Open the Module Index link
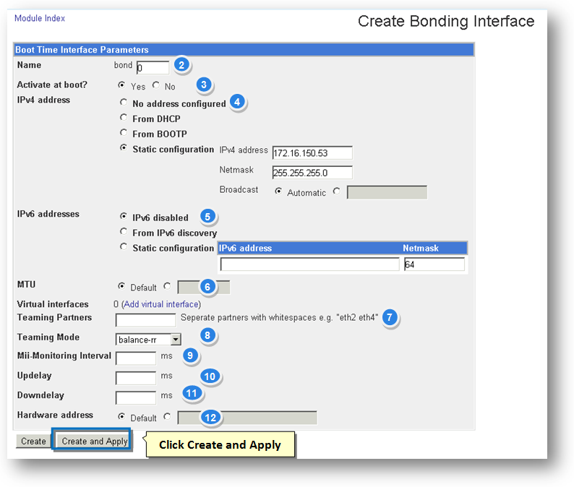The width and height of the screenshot is (574, 487). 39,18
